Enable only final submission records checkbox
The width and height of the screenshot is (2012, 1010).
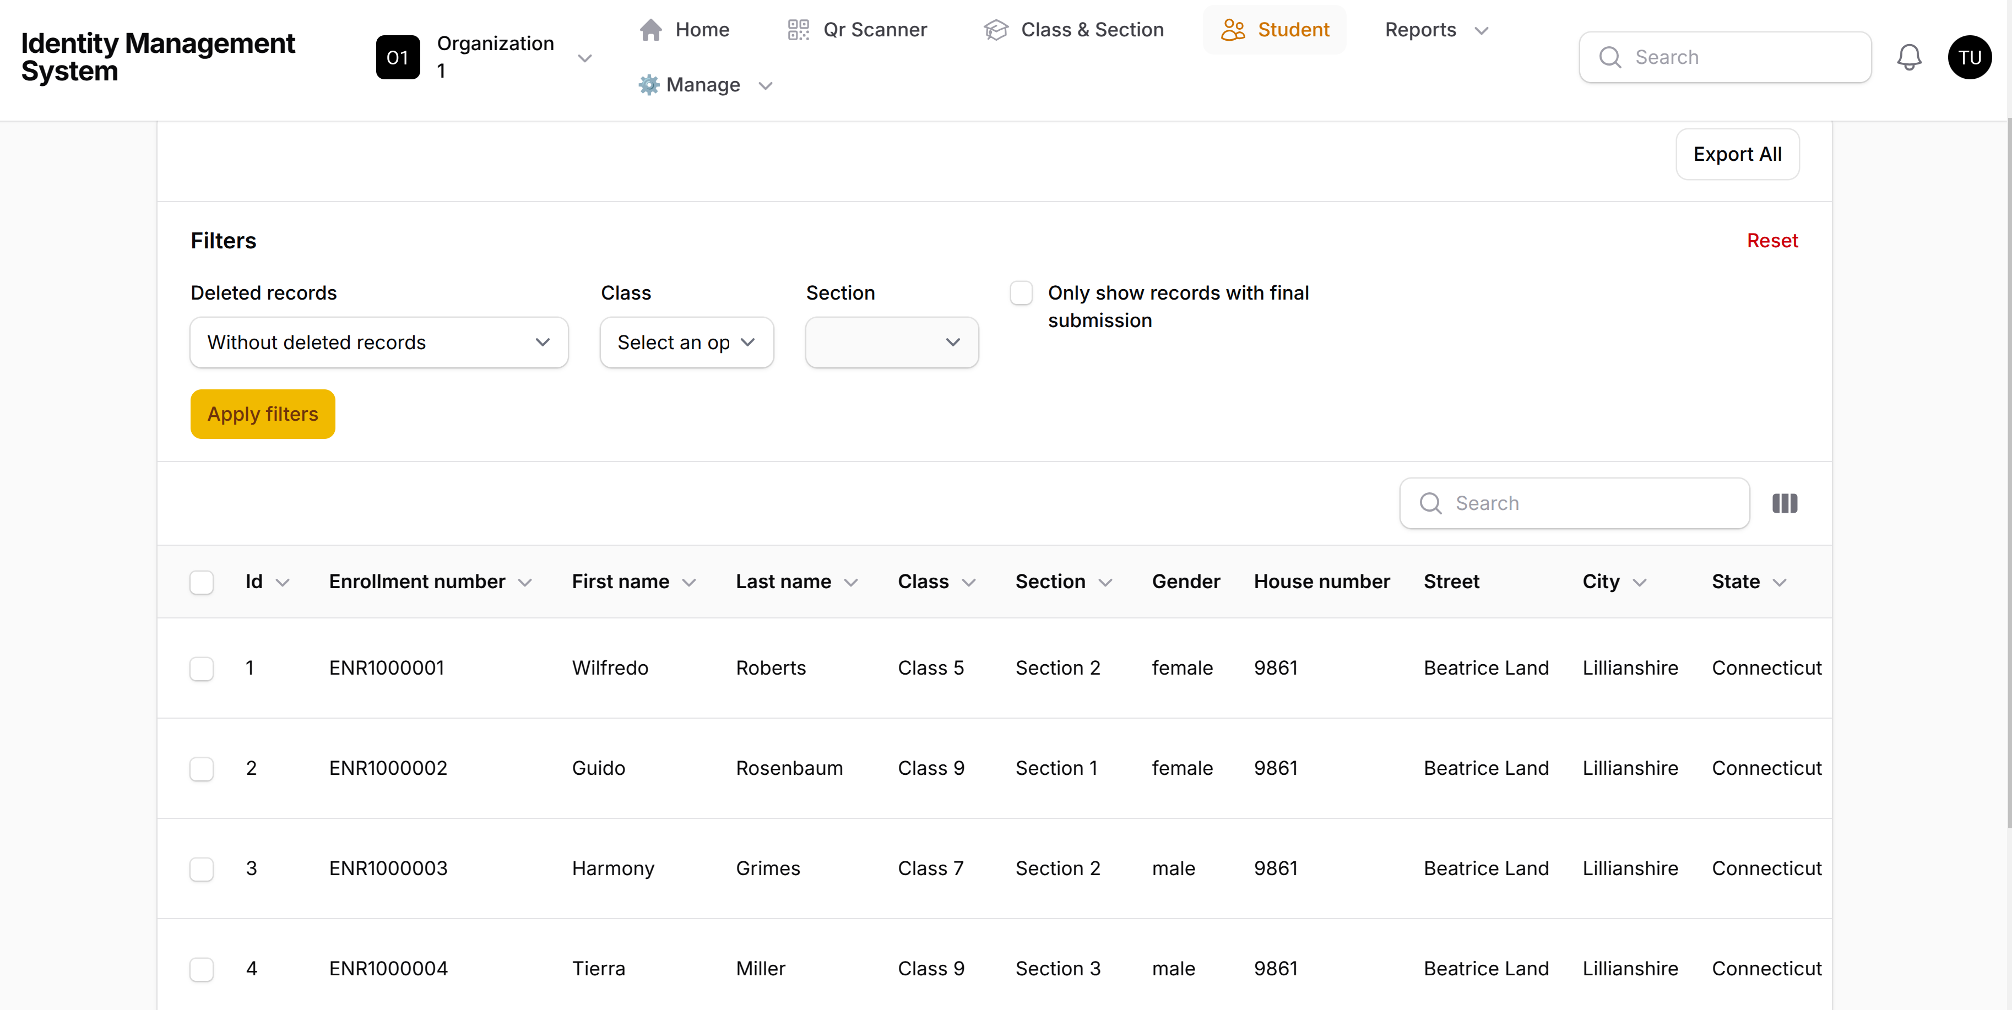(1021, 293)
